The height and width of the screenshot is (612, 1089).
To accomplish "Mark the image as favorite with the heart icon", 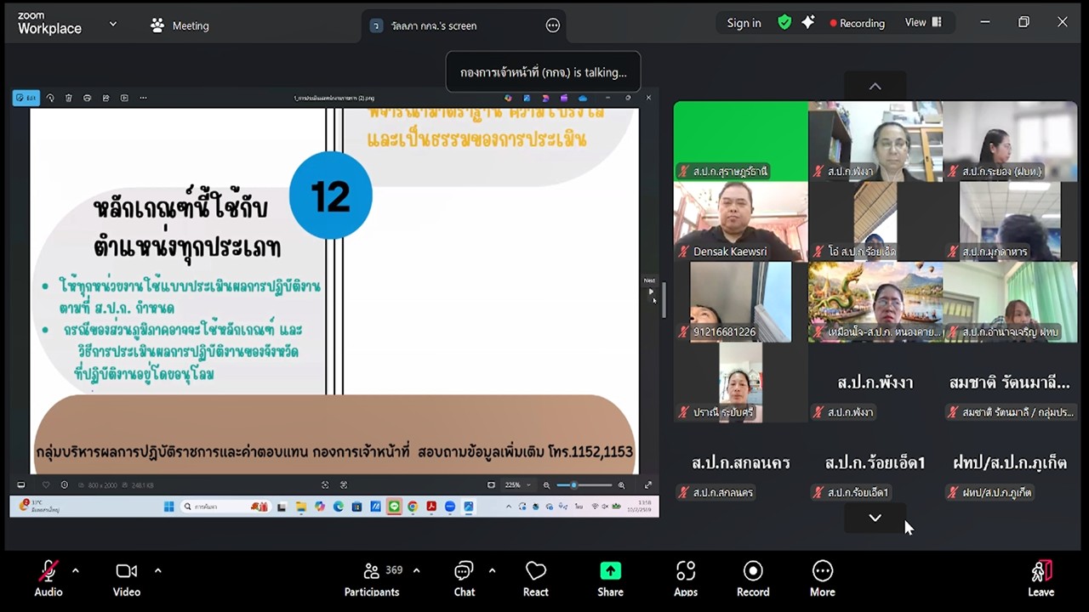I will pos(87,98).
